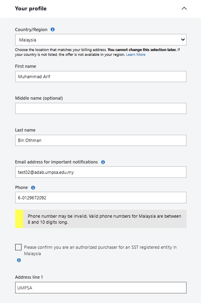Click the First name field with Muhammad Arif
The height and width of the screenshot is (303, 201).
click(x=101, y=77)
